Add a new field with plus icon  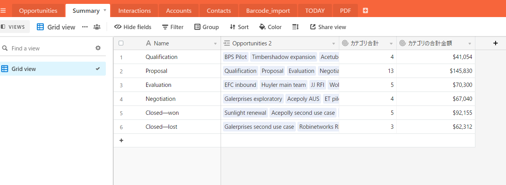(x=495, y=43)
